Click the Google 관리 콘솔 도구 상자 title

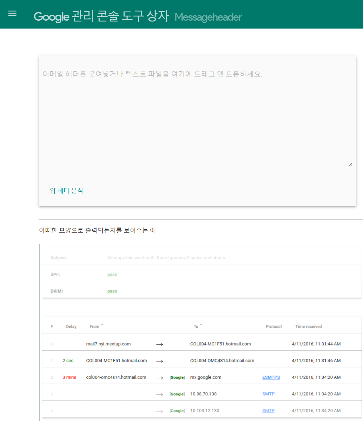101,16
